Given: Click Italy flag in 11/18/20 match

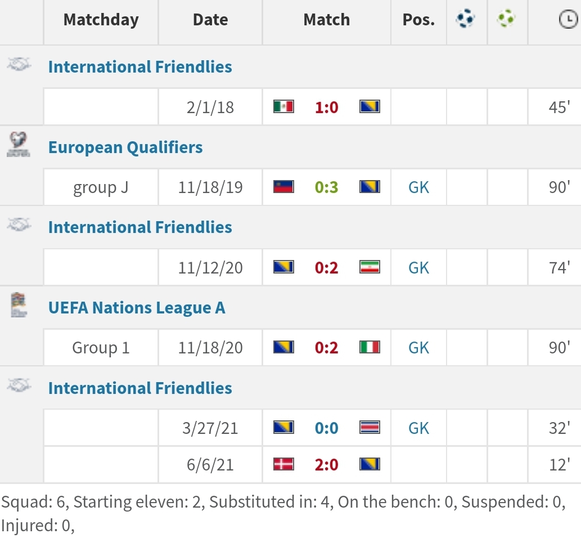Looking at the screenshot, I should (370, 347).
